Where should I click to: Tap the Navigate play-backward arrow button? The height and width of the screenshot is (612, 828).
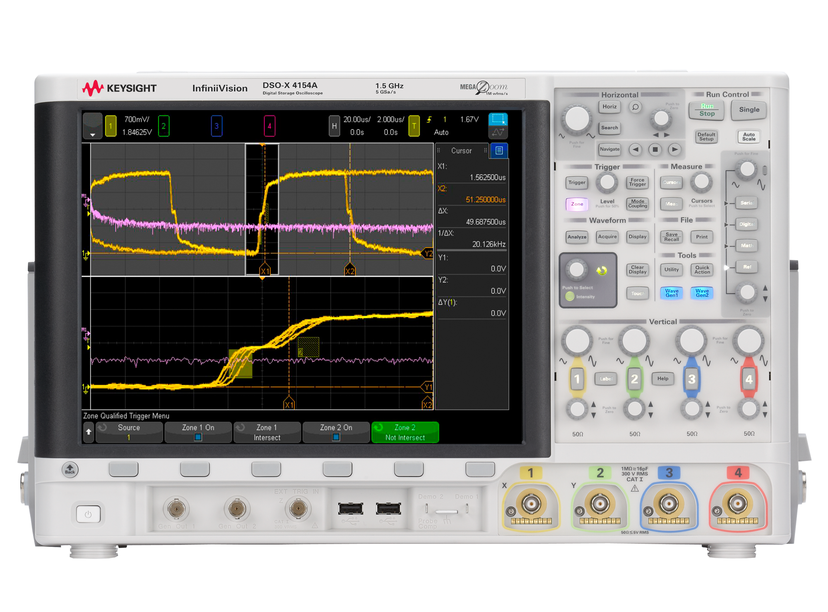(635, 149)
